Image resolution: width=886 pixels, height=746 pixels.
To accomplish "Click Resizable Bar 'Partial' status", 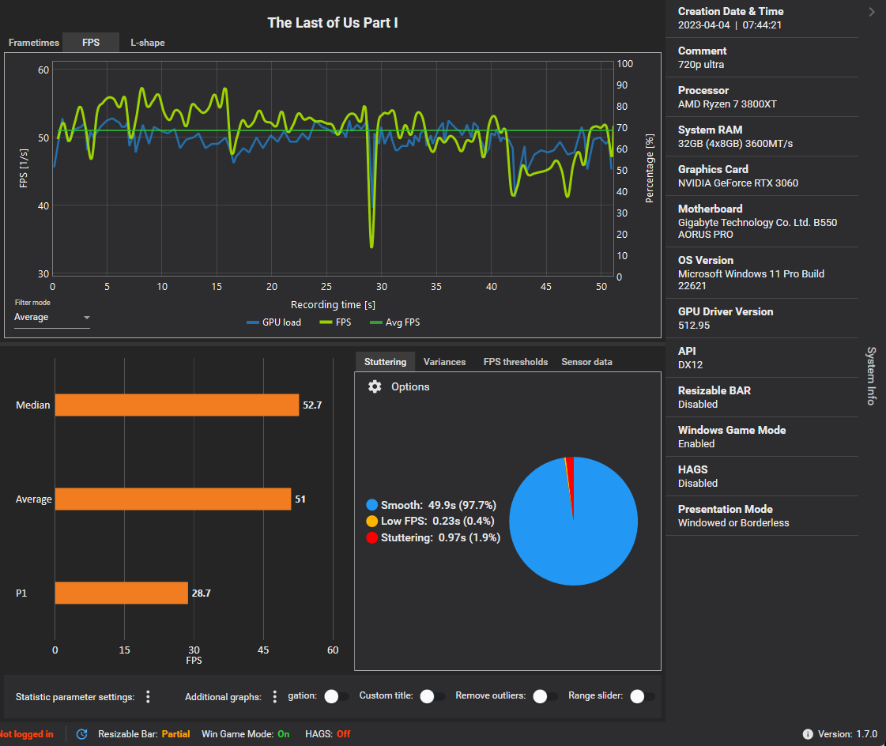I will click(175, 734).
